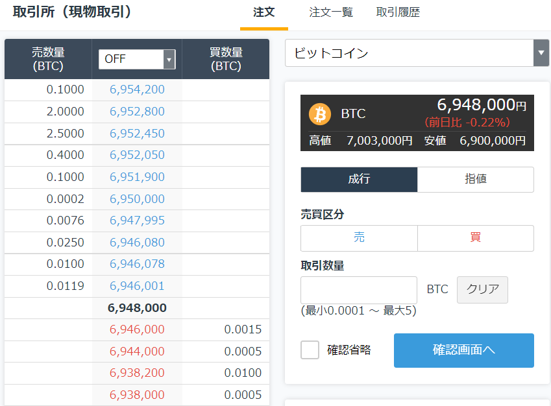Click the 確認画面へ button
The width and height of the screenshot is (551, 406).
[464, 350]
